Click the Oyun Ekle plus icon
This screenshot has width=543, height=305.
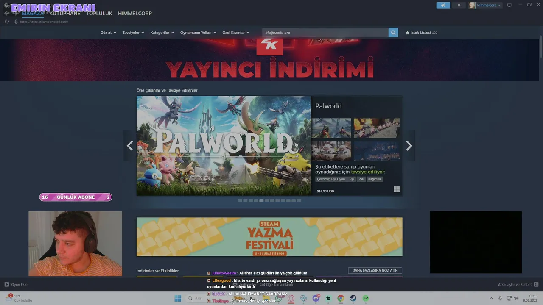[x=6, y=285]
